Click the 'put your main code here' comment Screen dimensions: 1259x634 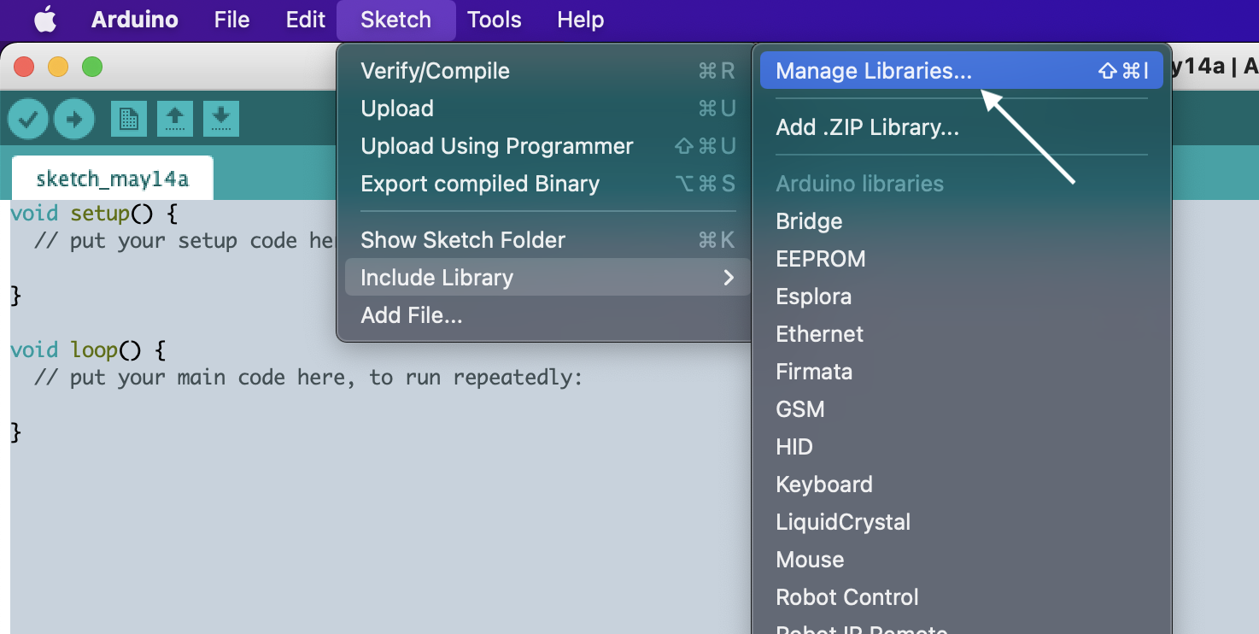308,378
